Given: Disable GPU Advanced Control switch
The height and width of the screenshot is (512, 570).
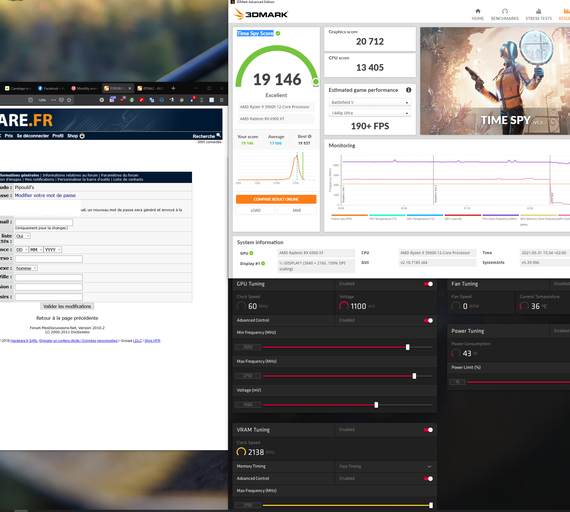Looking at the screenshot, I should click(428, 321).
